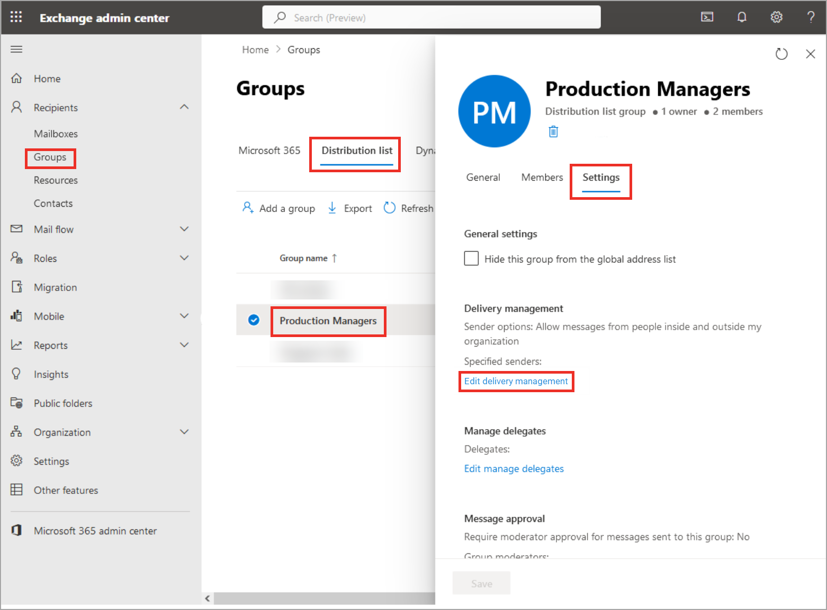Expand the Mail flow chevron
The height and width of the screenshot is (610, 827).
click(184, 229)
